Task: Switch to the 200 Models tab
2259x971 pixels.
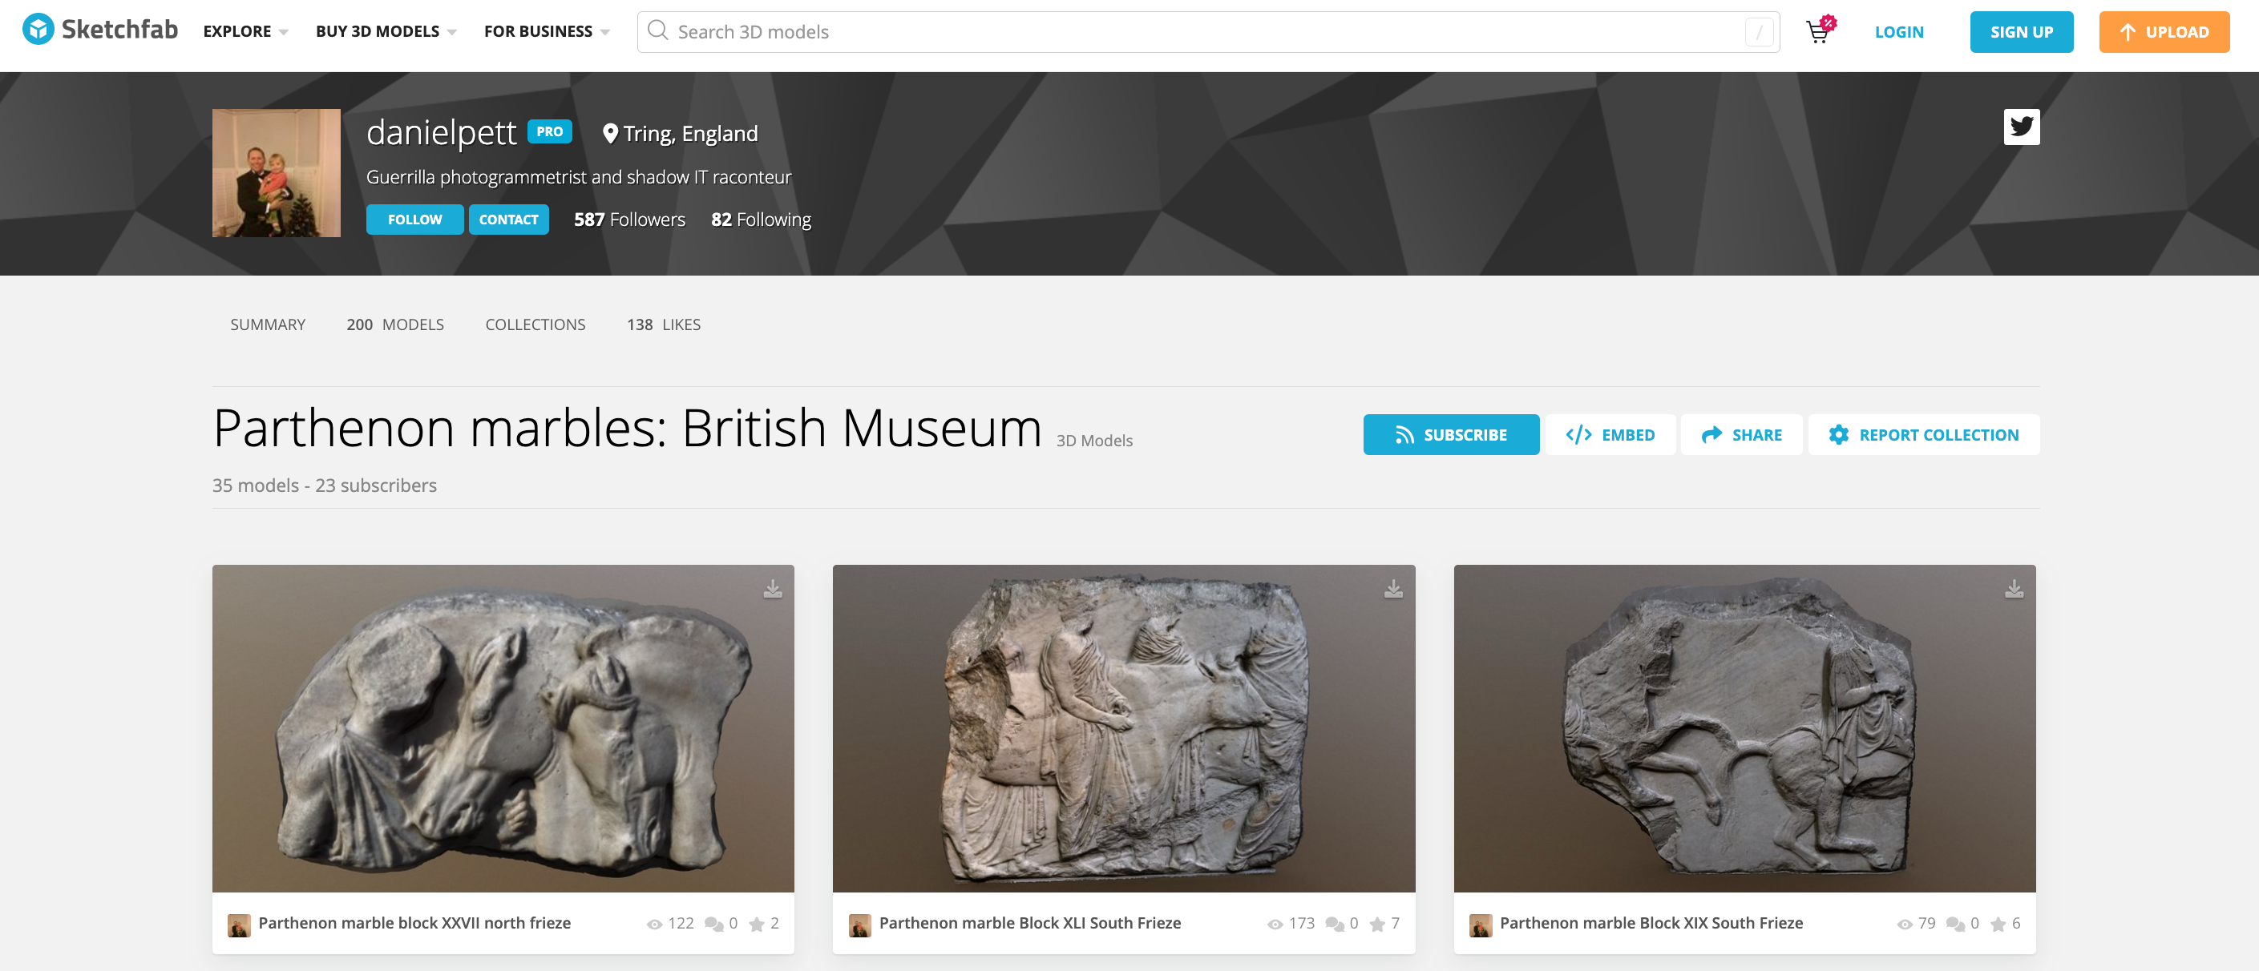Action: (x=394, y=324)
